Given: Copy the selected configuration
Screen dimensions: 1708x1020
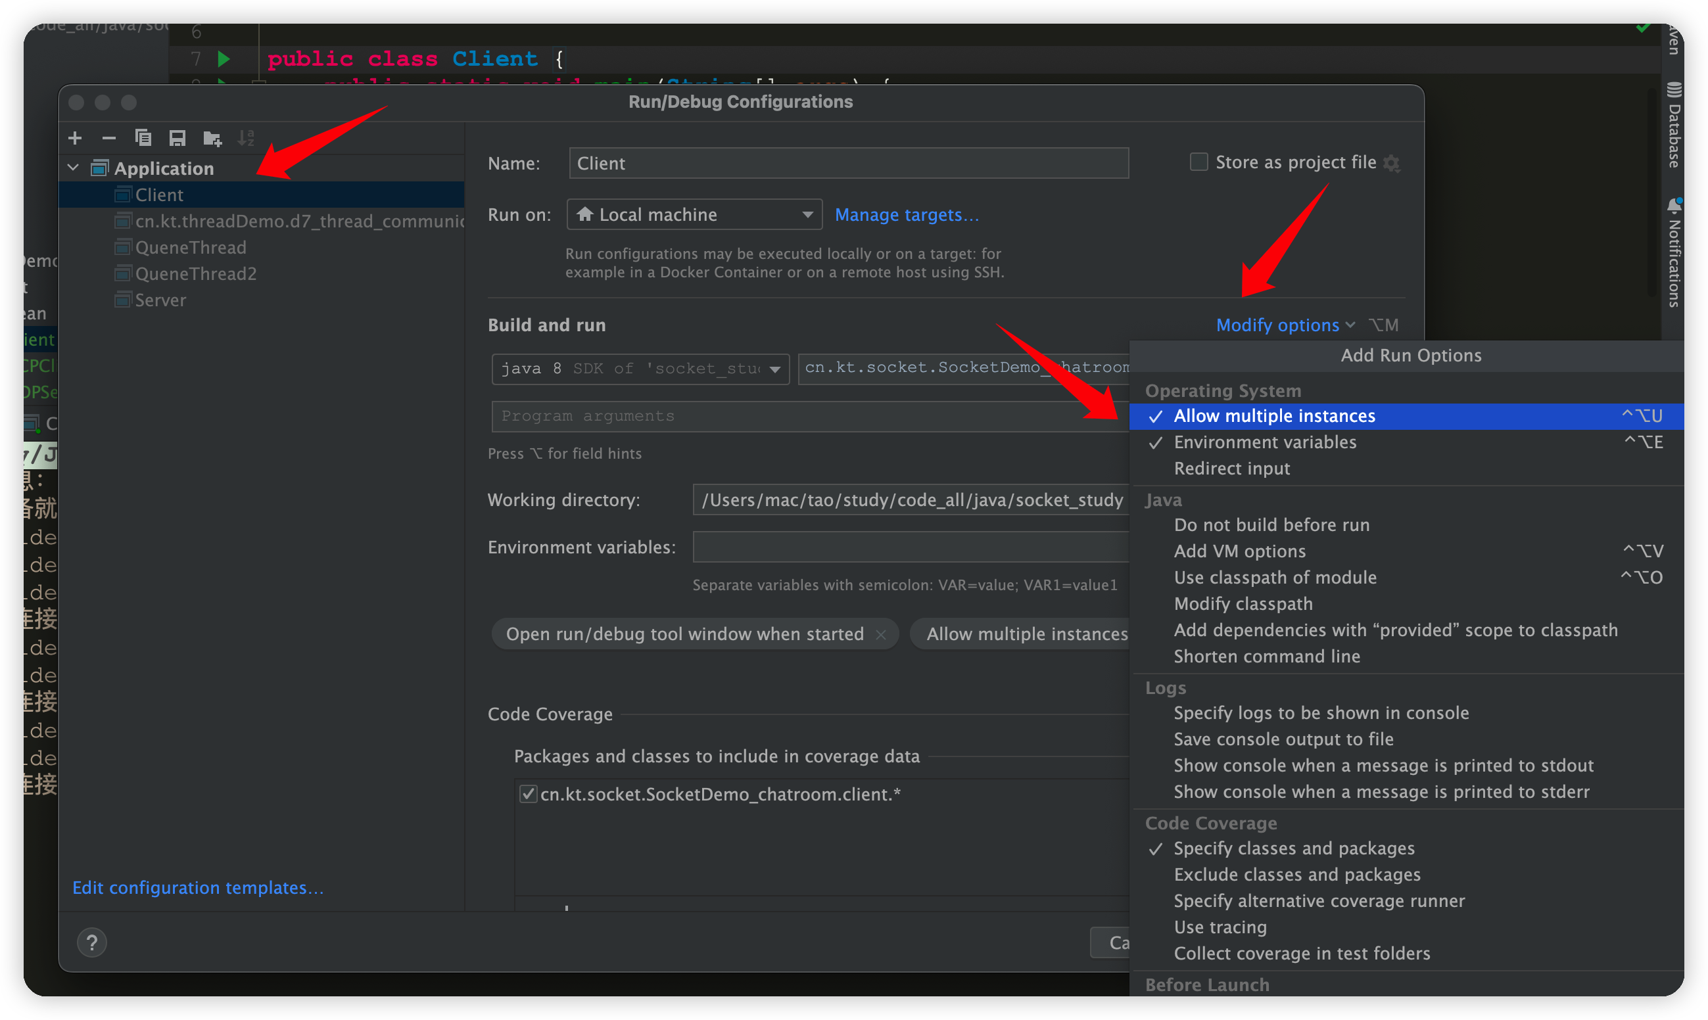Looking at the screenshot, I should click(x=143, y=138).
